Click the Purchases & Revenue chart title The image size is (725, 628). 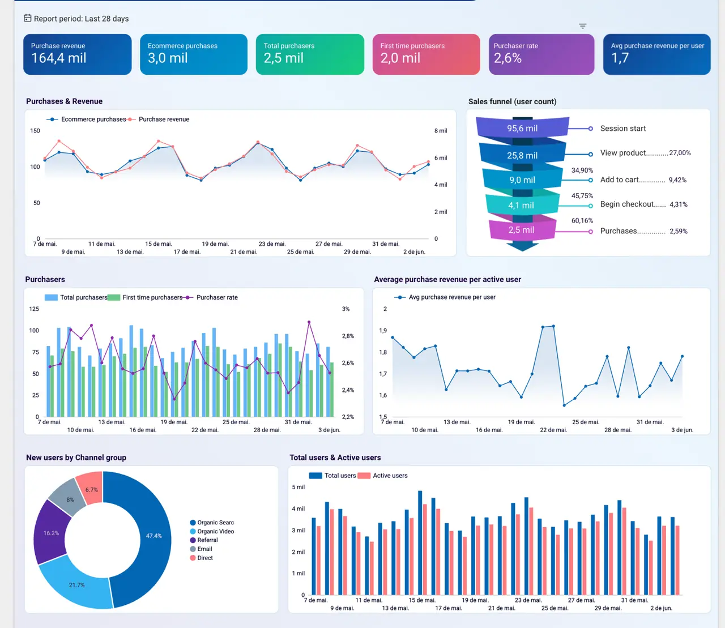(65, 101)
